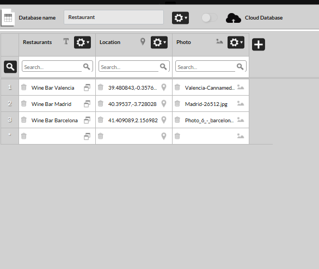Click the black search button in row header
Image resolution: width=319 pixels, height=269 pixels.
(x=10, y=67)
